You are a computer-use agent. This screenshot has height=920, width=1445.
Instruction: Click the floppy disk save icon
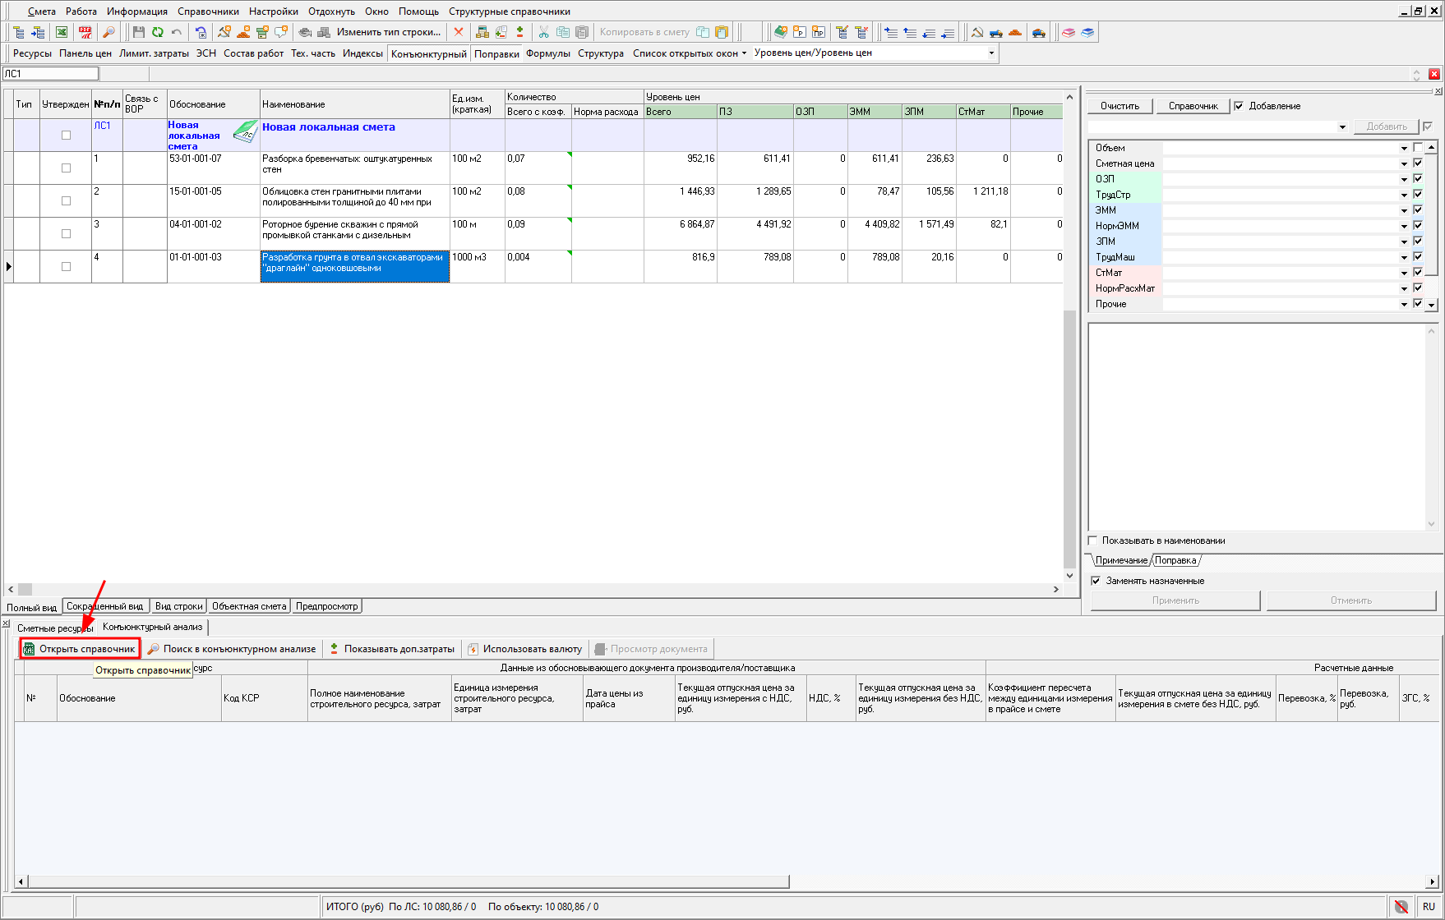coord(138,32)
